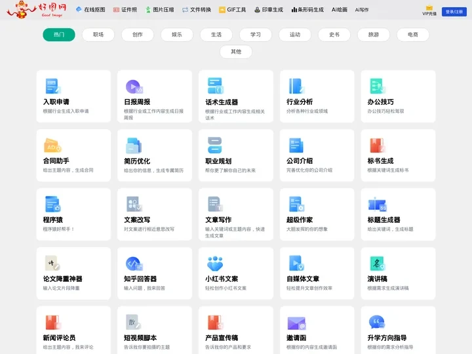Select the 学习 category tab
The width and height of the screenshot is (472, 354).
(x=256, y=35)
